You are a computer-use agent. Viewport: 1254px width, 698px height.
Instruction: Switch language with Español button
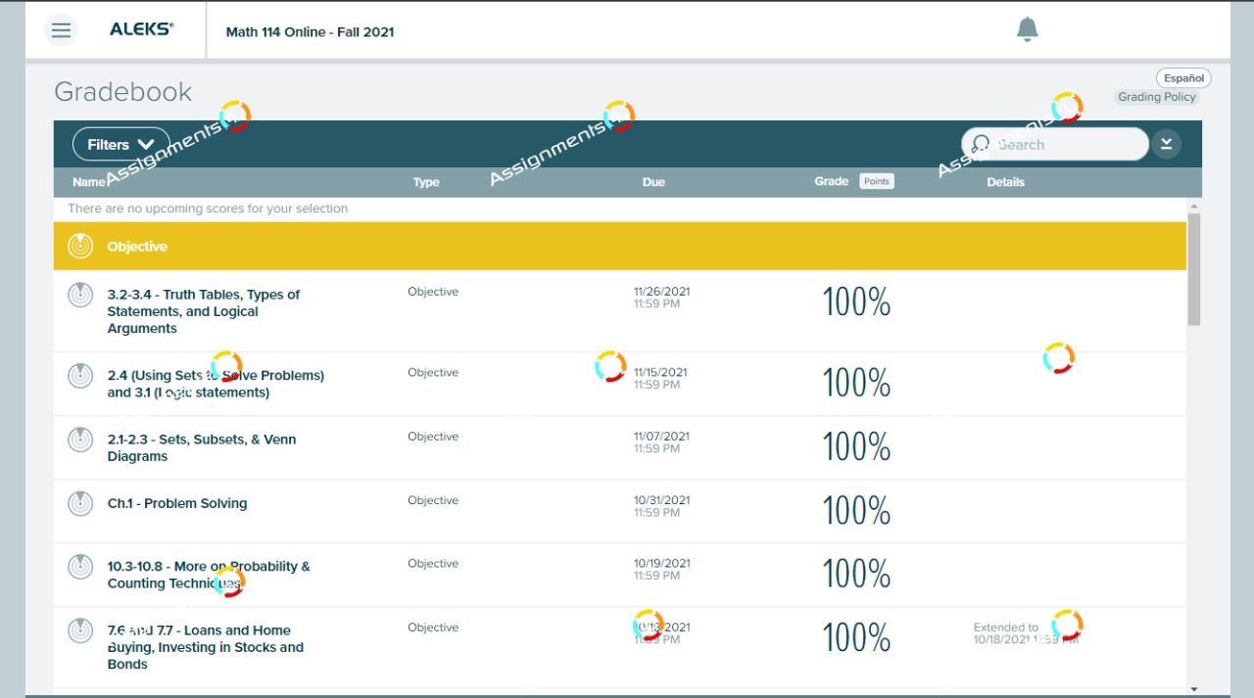pos(1183,78)
